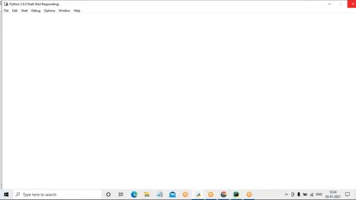
Task: Open the clock and date flyout
Action: (x=333, y=194)
